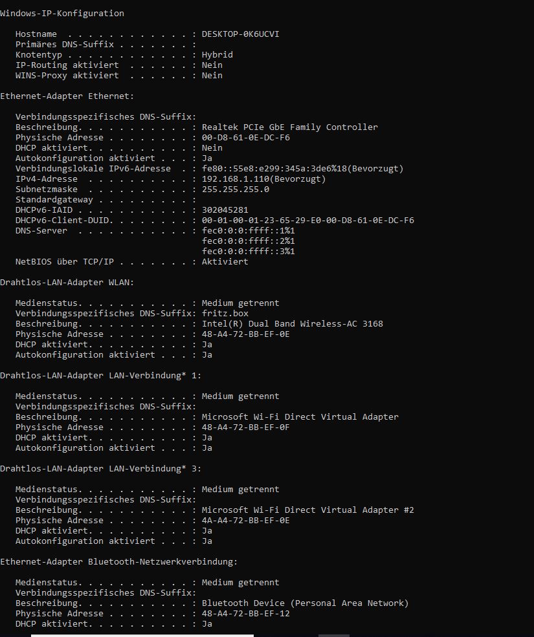Click the Intel(R) Dual Band Wireless-AC 3168 text
This screenshot has height=637, width=534.
click(x=293, y=324)
